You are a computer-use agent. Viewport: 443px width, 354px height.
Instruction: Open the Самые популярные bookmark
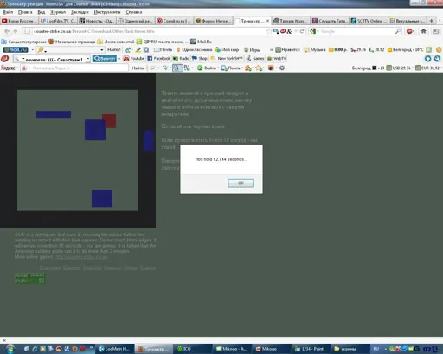[x=24, y=42]
